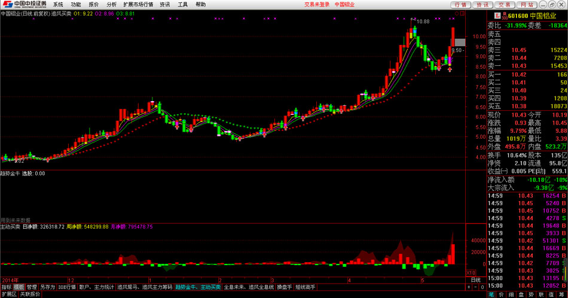Viewport: 568px width, 298px height.
Task: Click the 10.88 high price label on the chart
Action: click(423, 22)
